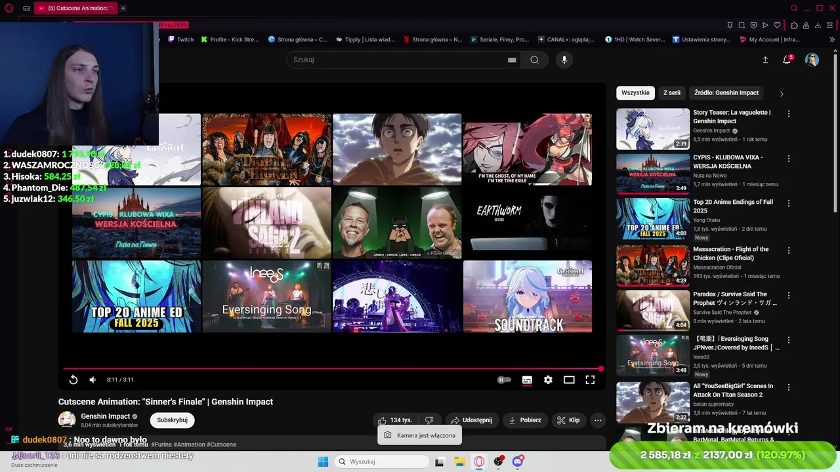Screen dimensions: 840x472
Task: Open options for CYPIS - KLUBOWA WIXA video
Action: (789, 159)
